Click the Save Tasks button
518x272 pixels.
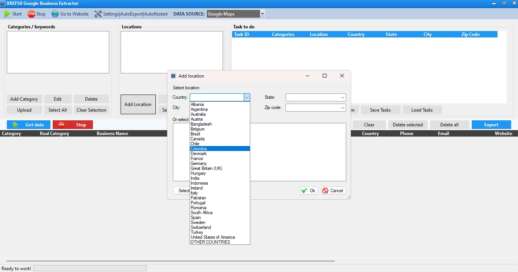380,110
